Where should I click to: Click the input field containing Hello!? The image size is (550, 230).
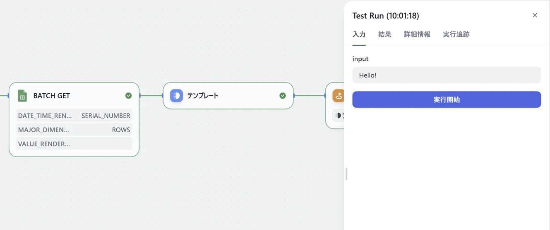447,75
